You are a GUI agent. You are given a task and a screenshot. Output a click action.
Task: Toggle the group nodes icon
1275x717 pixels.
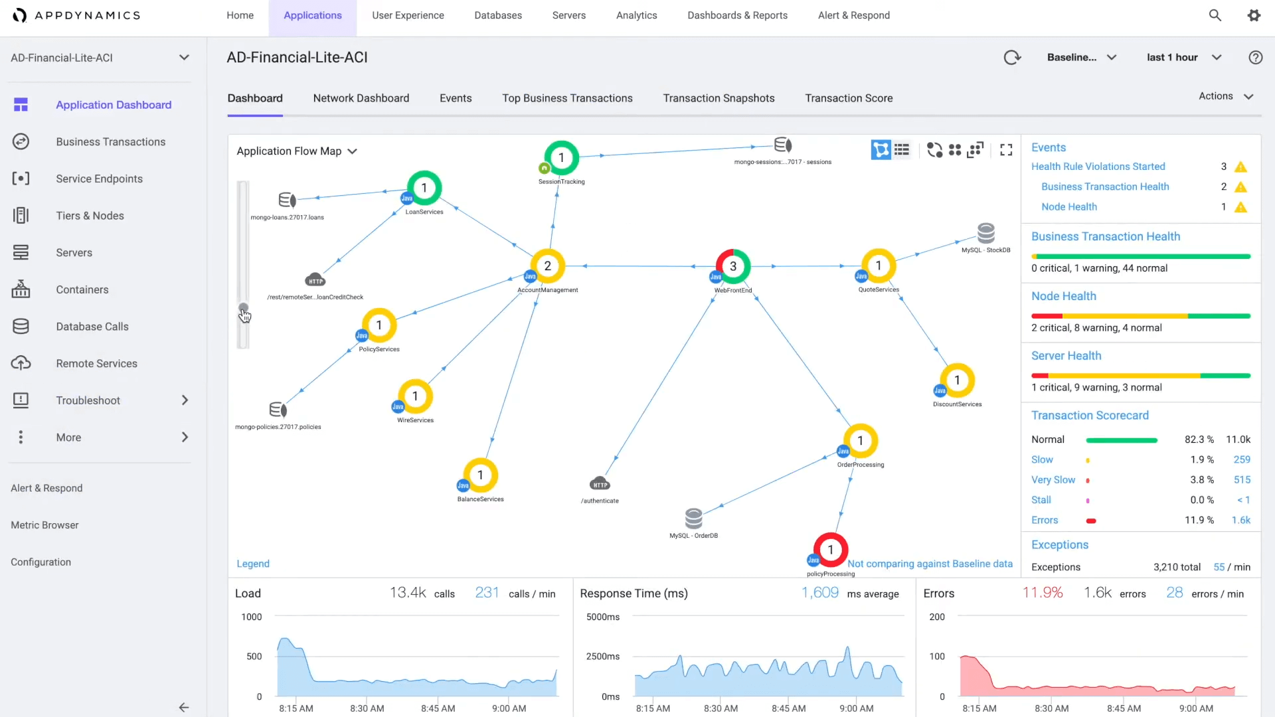click(955, 150)
